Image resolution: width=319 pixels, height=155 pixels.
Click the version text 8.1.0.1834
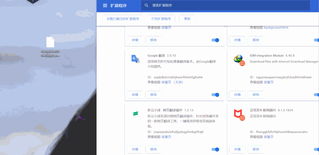[286, 110]
